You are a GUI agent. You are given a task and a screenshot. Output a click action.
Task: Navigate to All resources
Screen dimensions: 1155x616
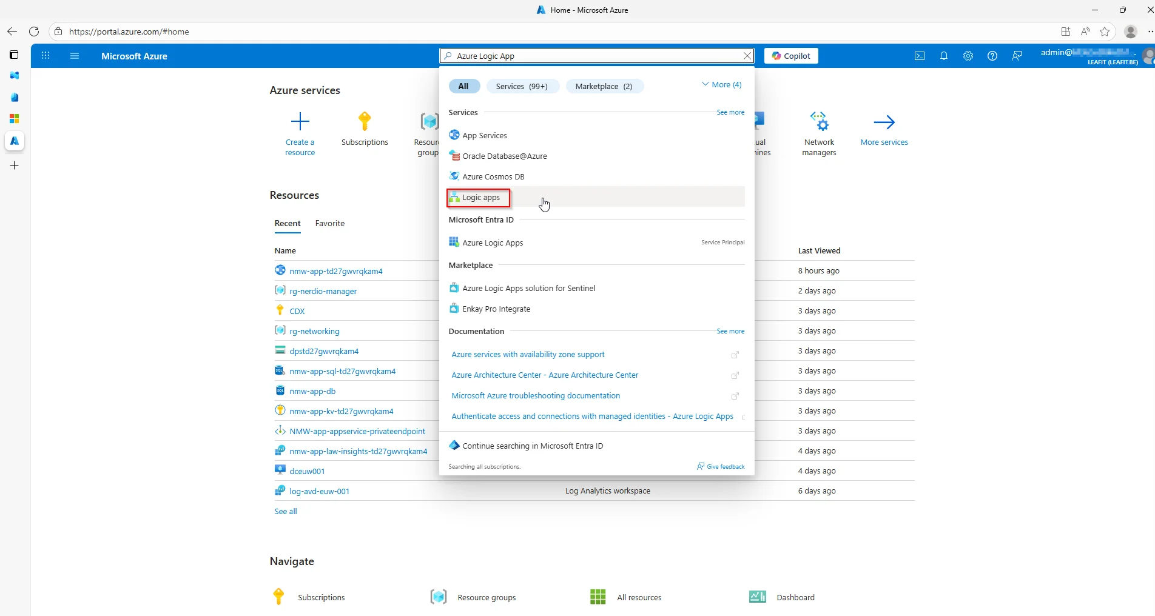(x=625, y=597)
